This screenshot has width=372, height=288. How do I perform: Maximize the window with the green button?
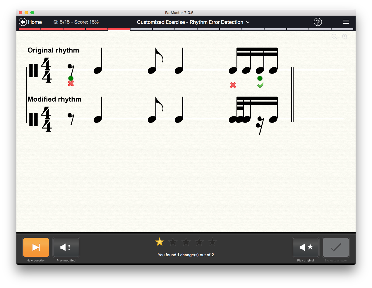click(32, 13)
